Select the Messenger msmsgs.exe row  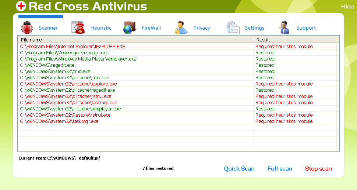click(178, 53)
